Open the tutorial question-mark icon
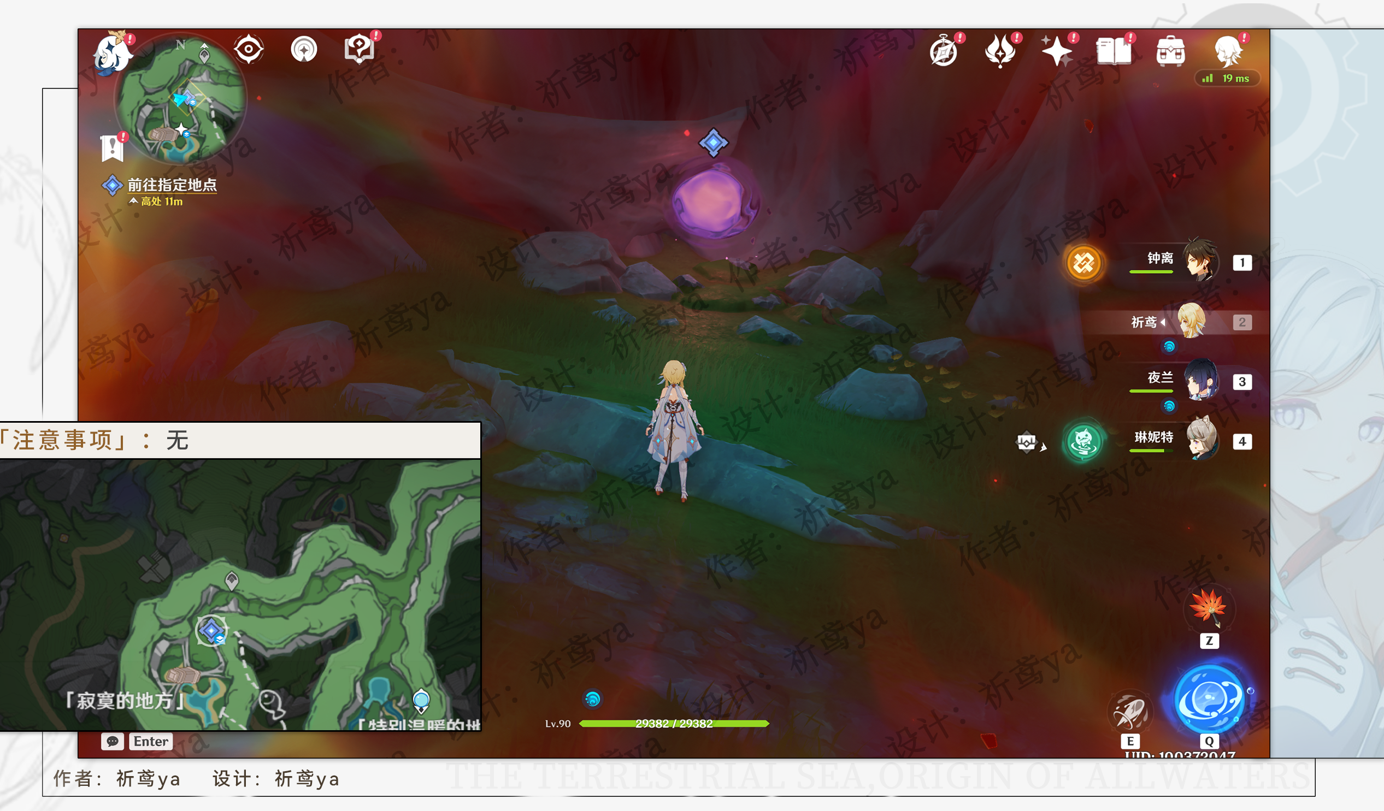Viewport: 1384px width, 811px height. (359, 49)
